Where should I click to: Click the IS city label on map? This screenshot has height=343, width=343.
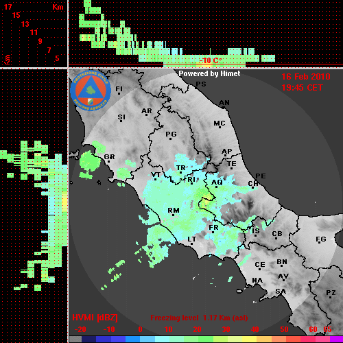click(x=256, y=231)
